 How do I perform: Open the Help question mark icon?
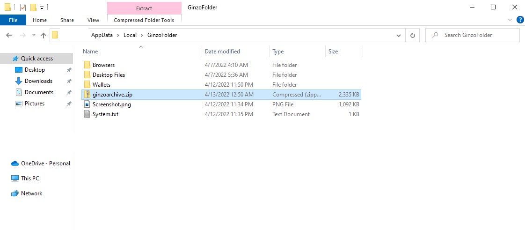pos(520,20)
